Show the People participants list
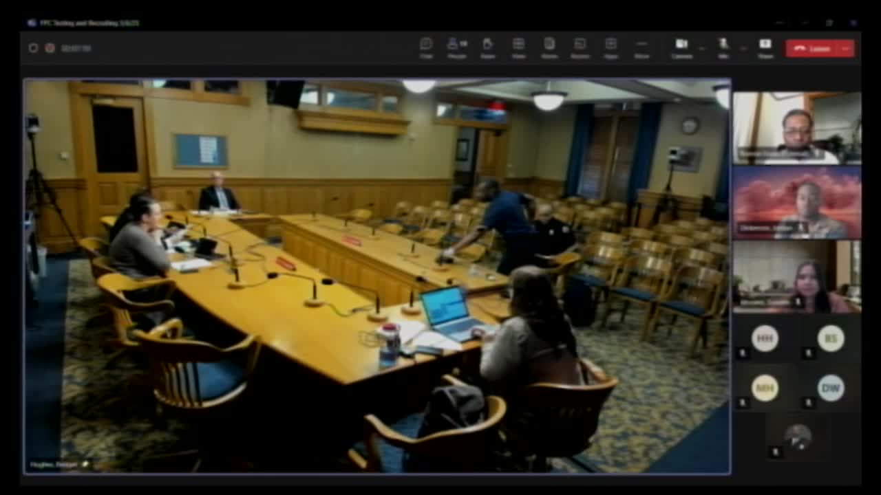Screen dimensions: 881x495 click(x=456, y=47)
